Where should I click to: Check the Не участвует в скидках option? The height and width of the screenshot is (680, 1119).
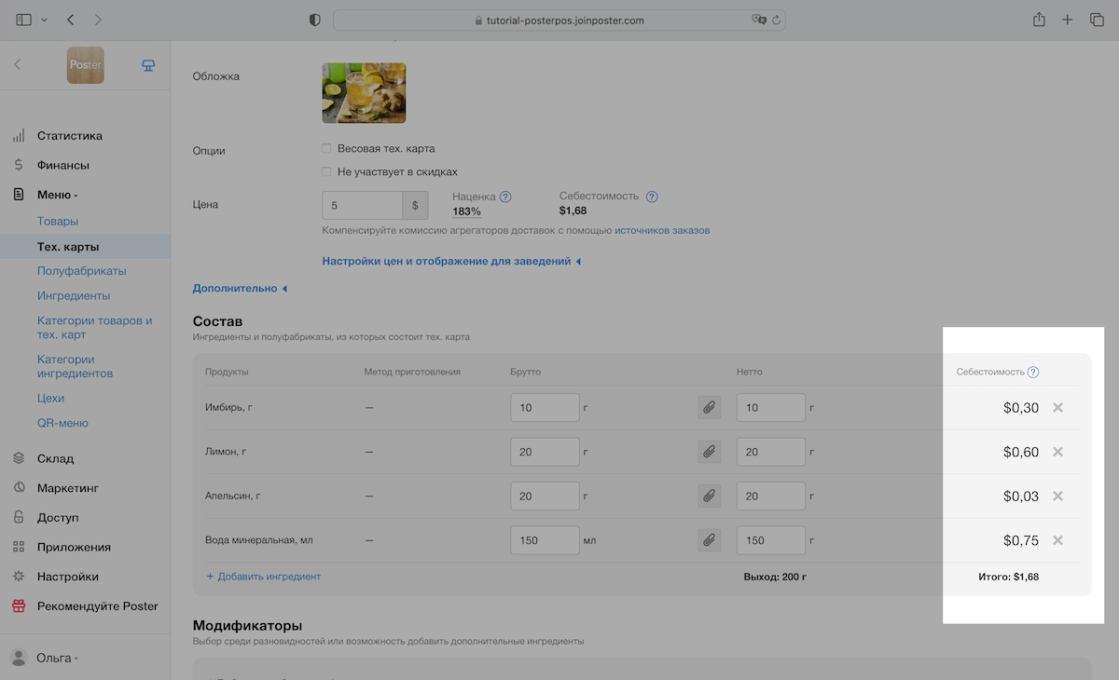pos(326,171)
